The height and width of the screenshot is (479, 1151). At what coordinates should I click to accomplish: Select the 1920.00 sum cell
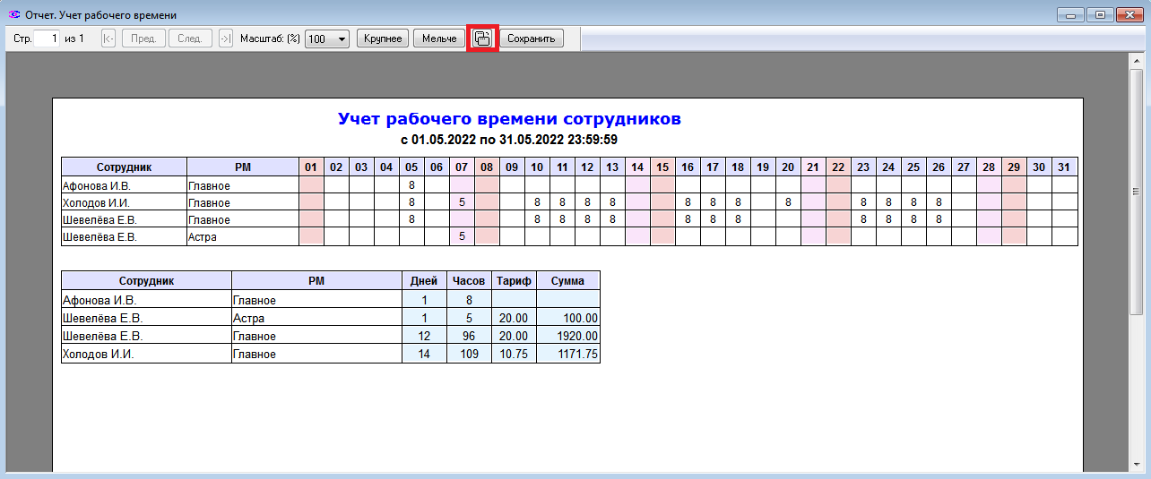(x=567, y=336)
